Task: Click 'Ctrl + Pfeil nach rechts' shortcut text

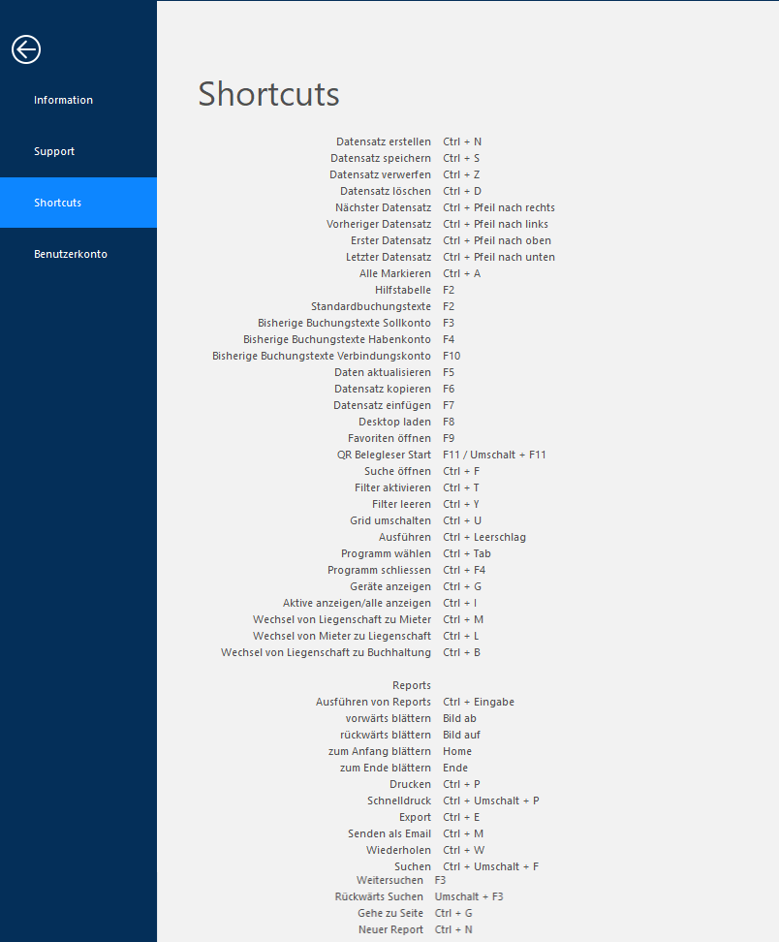Action: [499, 207]
